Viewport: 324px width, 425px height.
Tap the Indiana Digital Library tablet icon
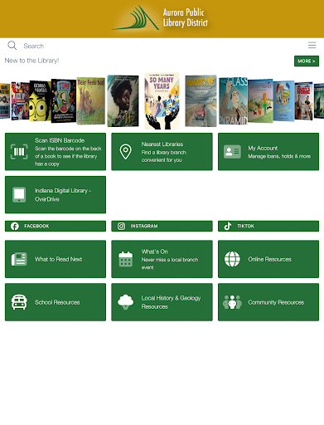pyautogui.click(x=19, y=195)
